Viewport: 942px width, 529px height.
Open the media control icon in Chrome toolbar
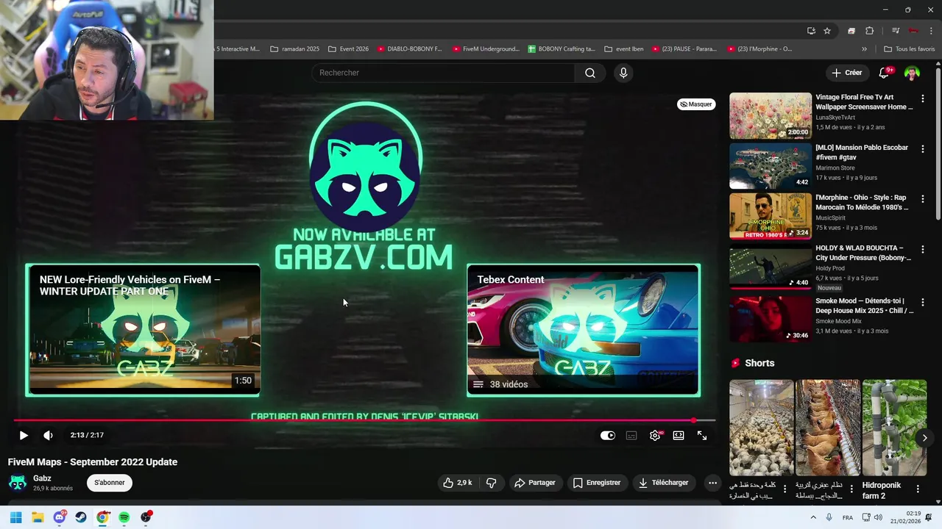point(896,31)
